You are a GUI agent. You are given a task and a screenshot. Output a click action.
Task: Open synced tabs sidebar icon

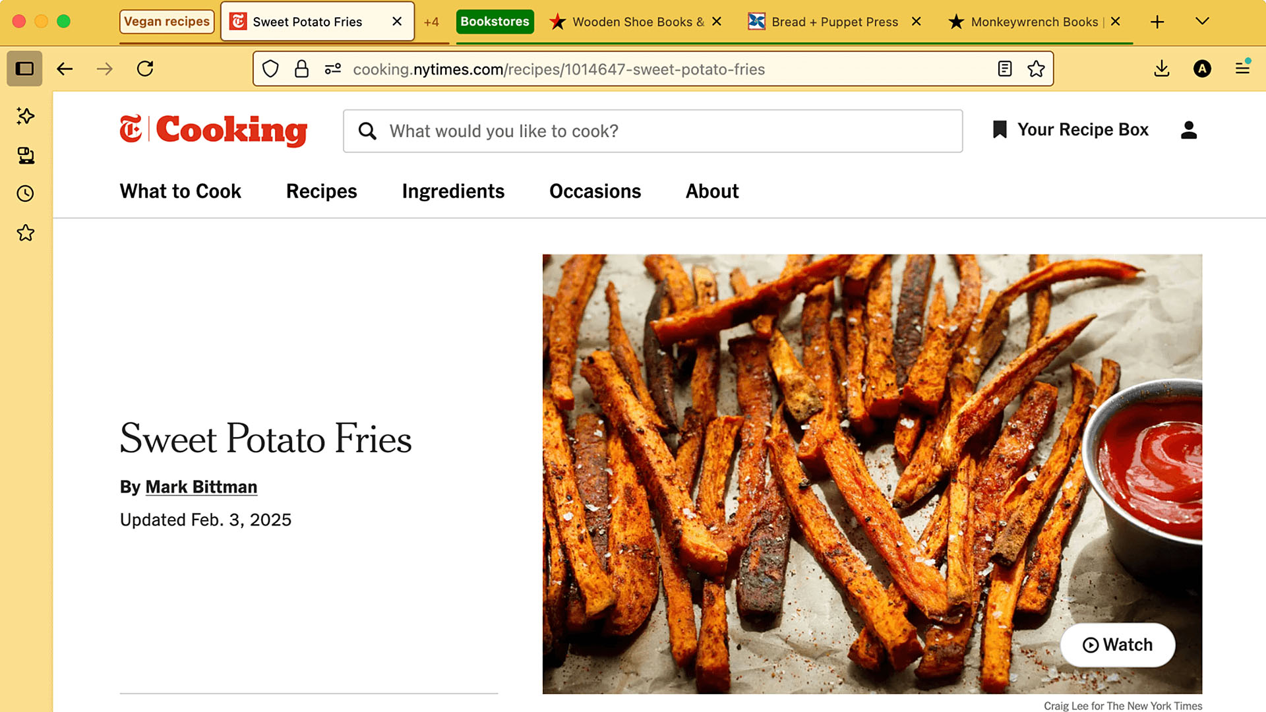point(26,156)
